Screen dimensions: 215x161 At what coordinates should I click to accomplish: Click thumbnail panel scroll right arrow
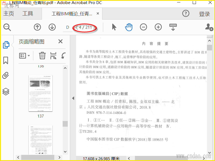(x=59, y=157)
